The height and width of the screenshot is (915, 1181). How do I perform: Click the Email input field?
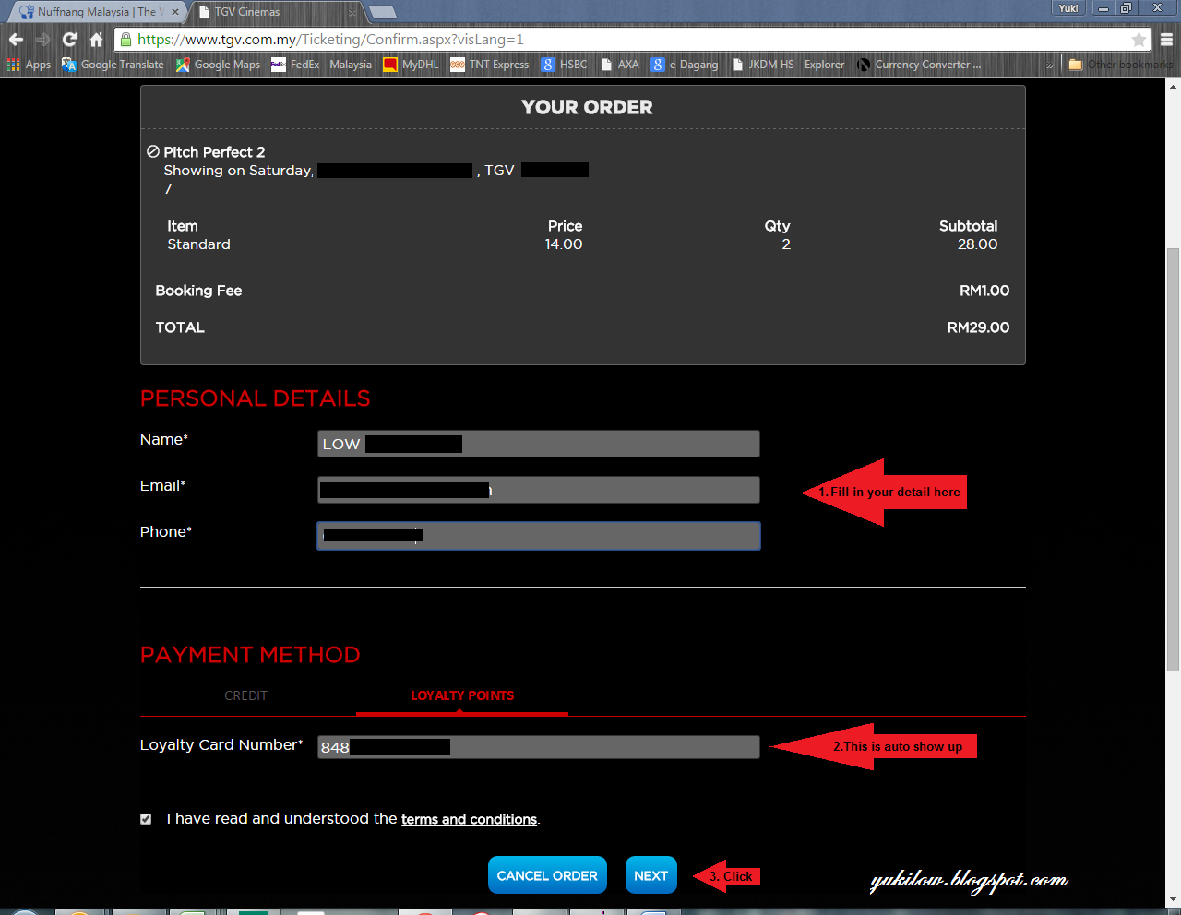pyautogui.click(x=539, y=490)
